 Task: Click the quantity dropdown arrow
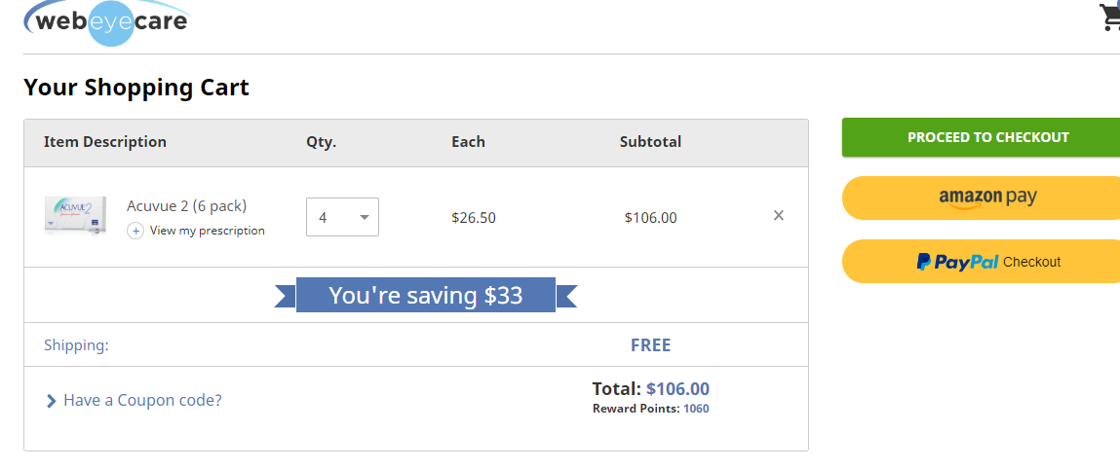click(365, 218)
